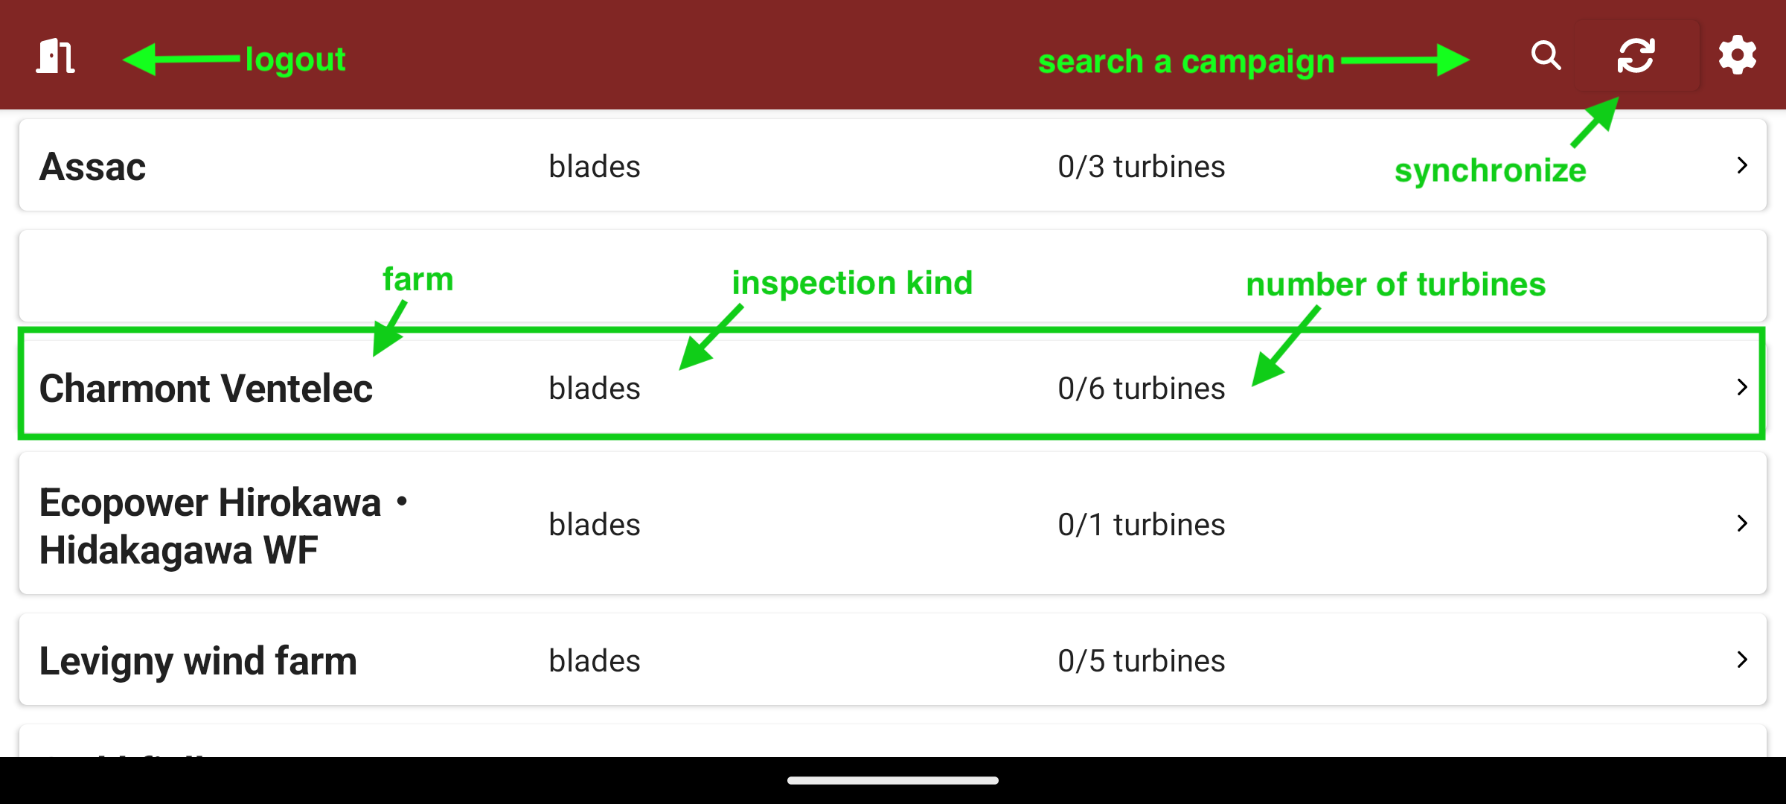
Task: Expand the Charmont Ventelec row chevron
Action: 1741,387
